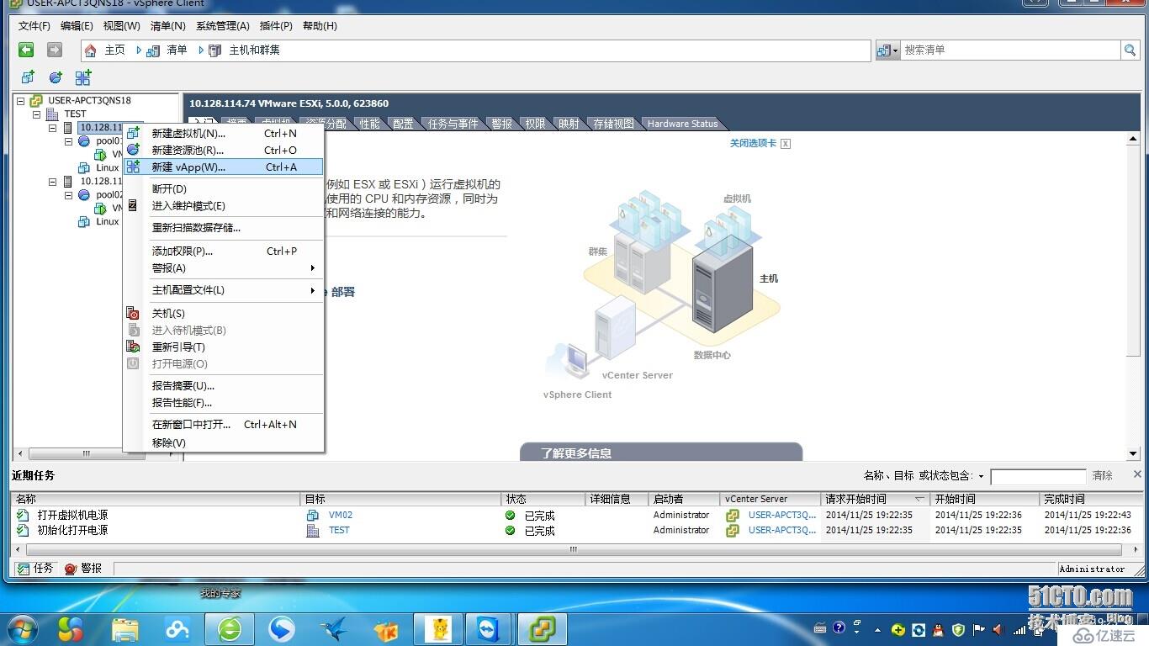Image resolution: width=1149 pixels, height=646 pixels.
Task: Open the 名称、目标 或状态包含 filter dropdown
Action: 981,476
